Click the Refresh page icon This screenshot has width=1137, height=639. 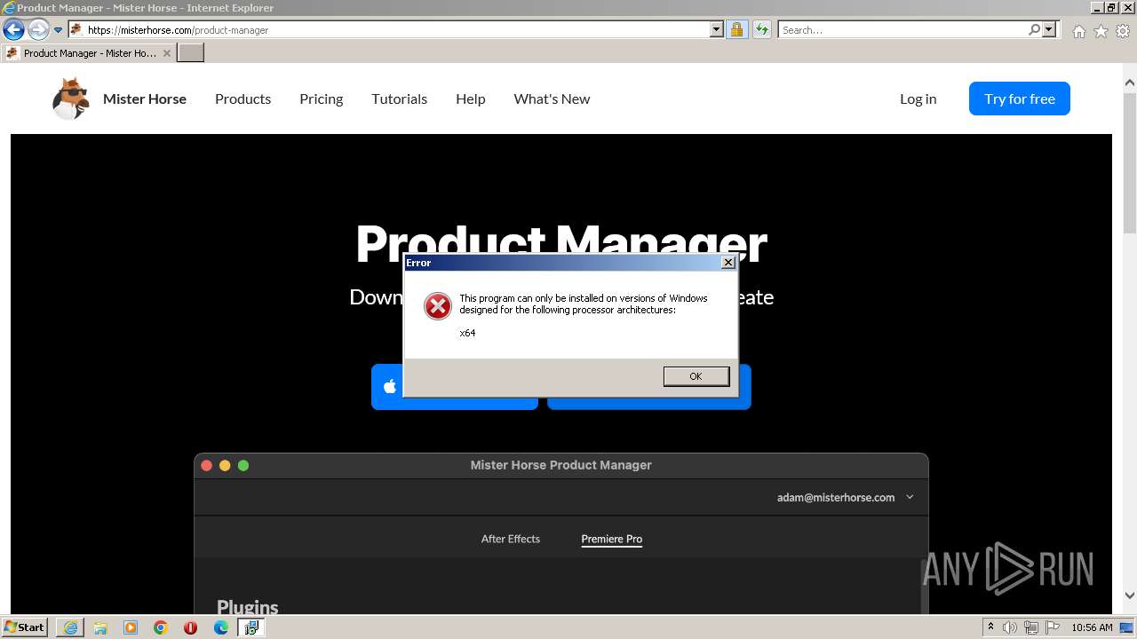(x=761, y=29)
